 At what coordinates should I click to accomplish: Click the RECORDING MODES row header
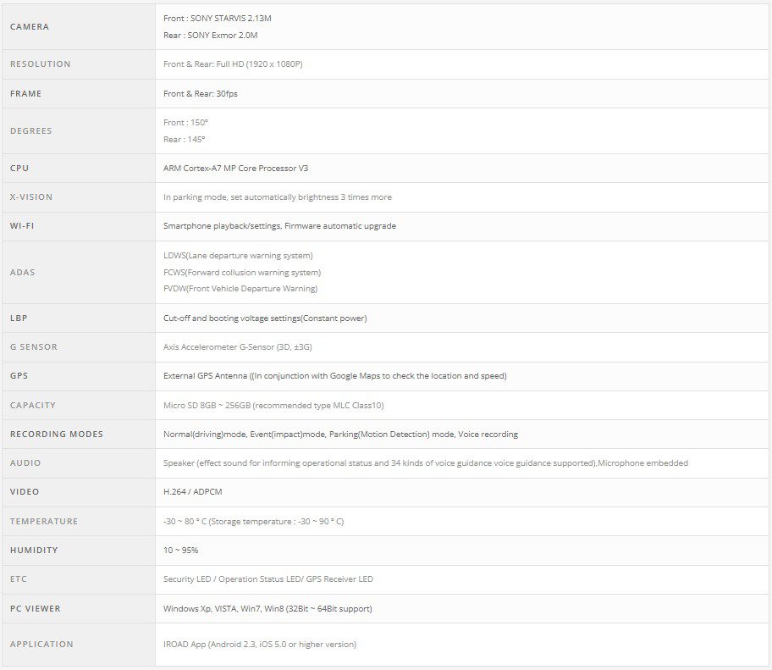point(56,434)
